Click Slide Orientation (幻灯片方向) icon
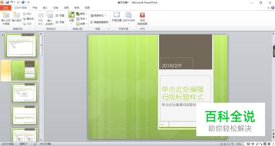This screenshot has width=275, height=146. point(128,15)
